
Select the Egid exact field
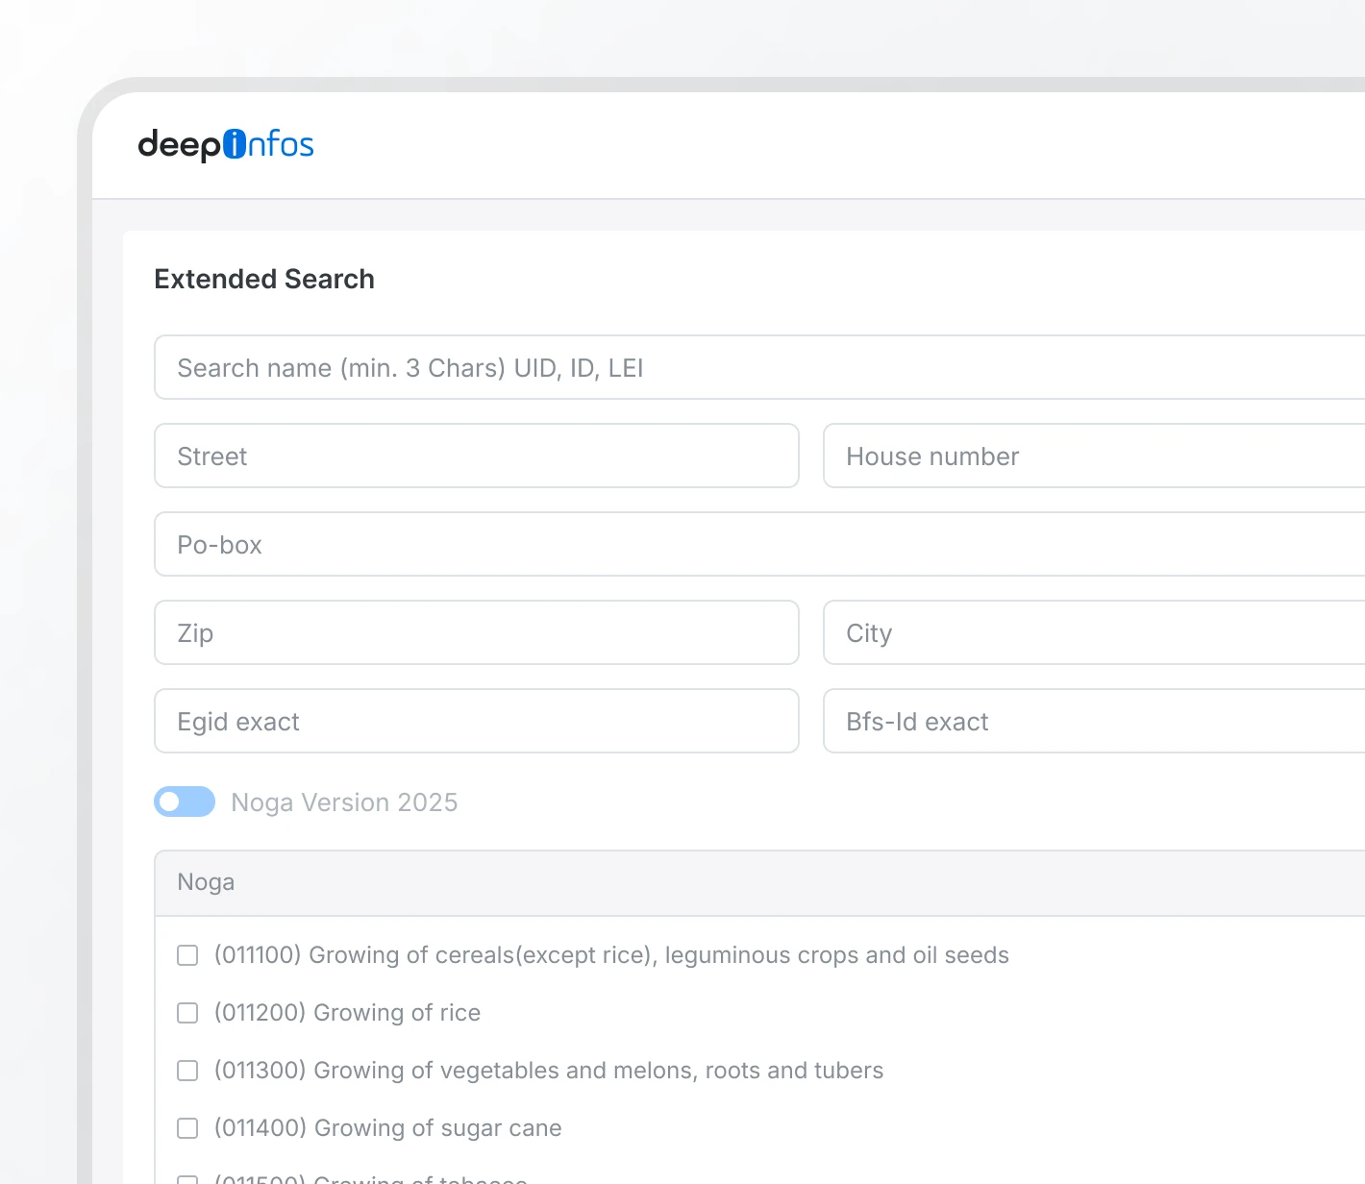coord(477,722)
